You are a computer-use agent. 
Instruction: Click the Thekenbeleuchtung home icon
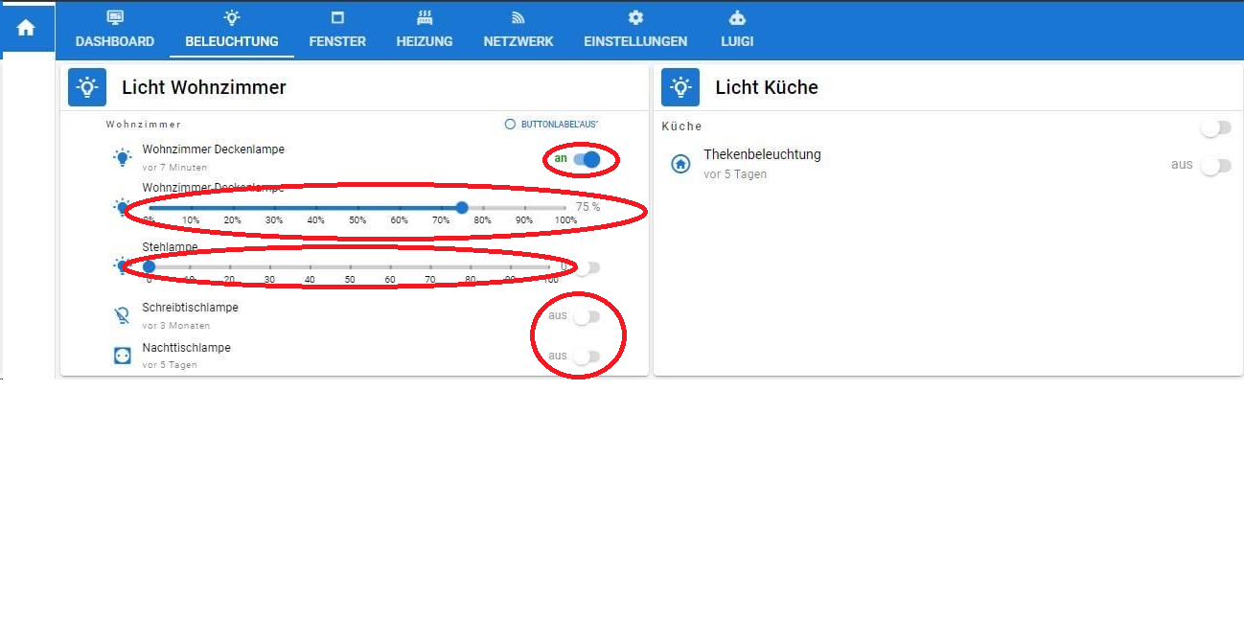[x=680, y=164]
